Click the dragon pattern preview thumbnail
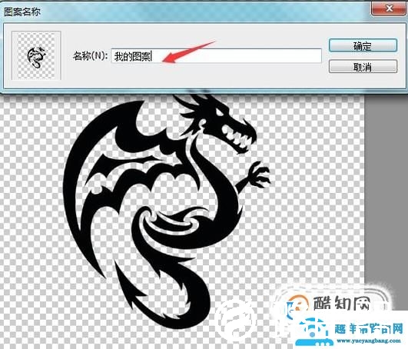Image resolution: width=408 pixels, height=349 pixels. pyautogui.click(x=36, y=55)
